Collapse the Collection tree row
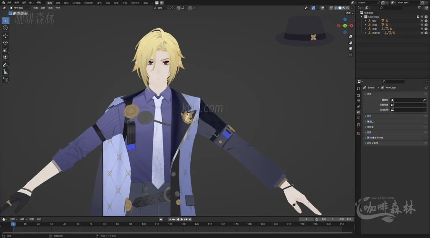This screenshot has height=238, width=430. (x=362, y=17)
